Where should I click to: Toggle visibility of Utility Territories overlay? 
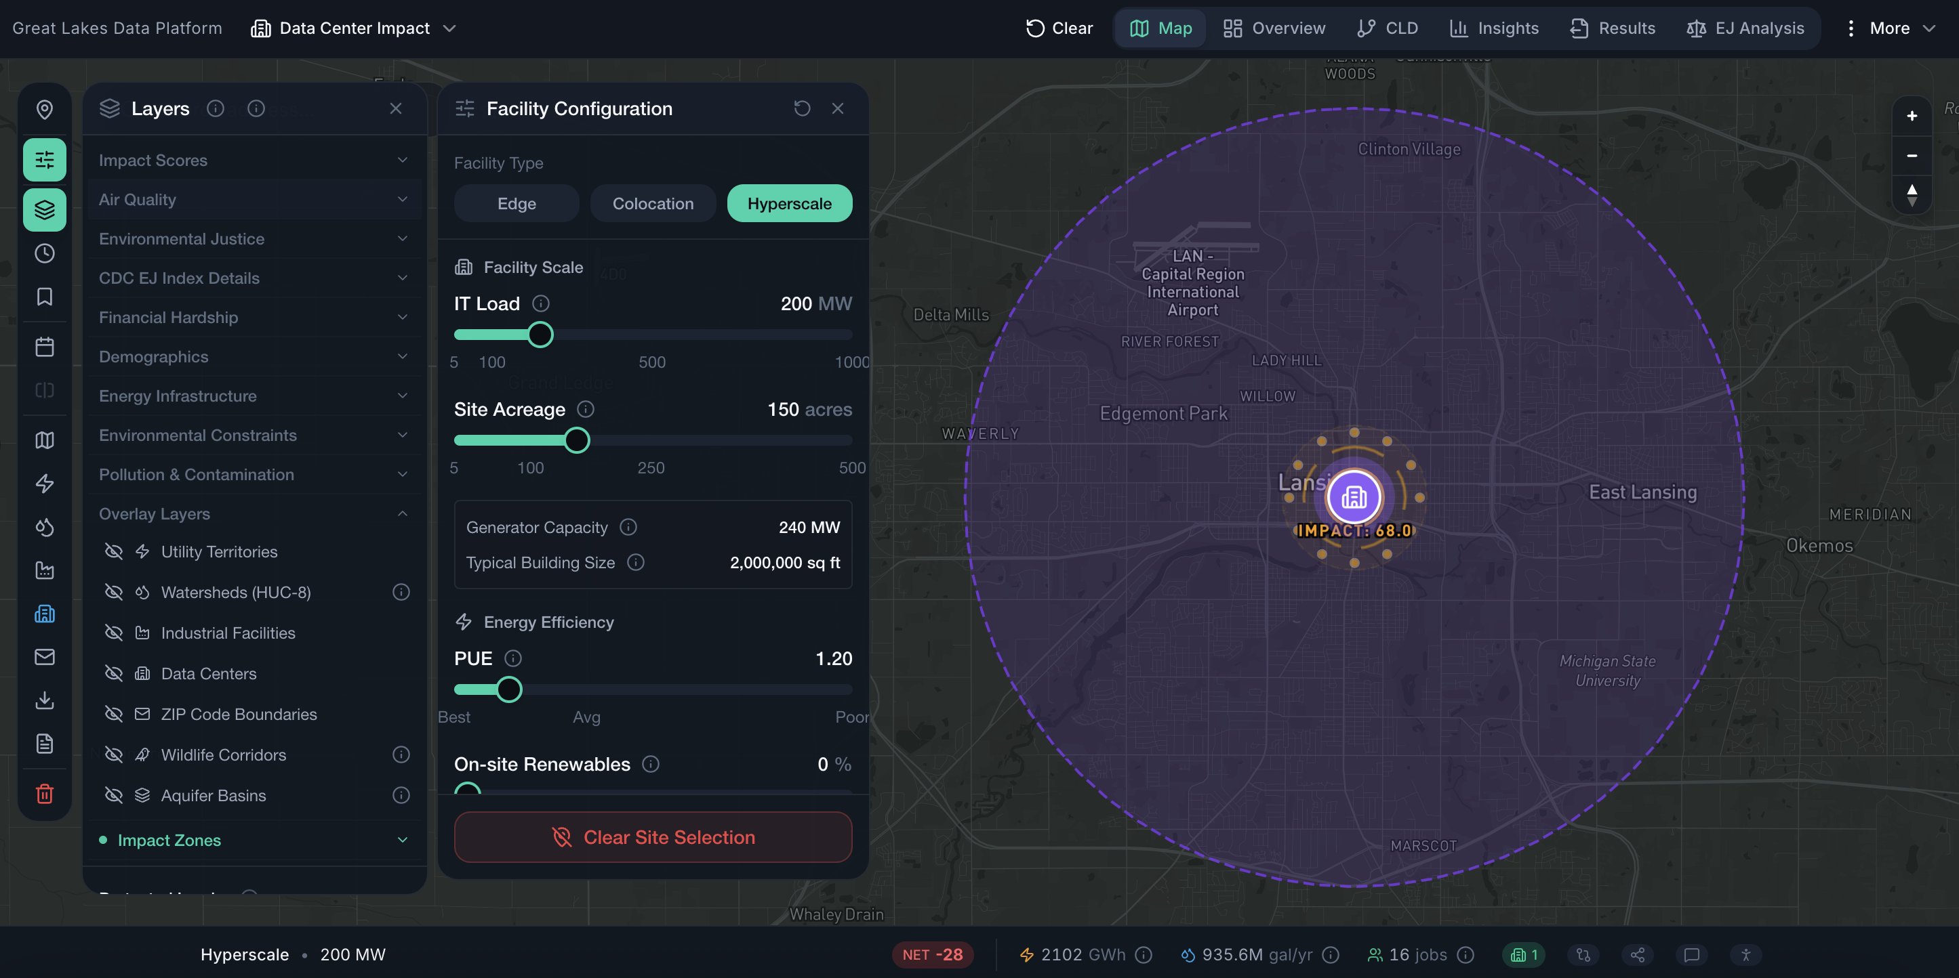tap(113, 551)
